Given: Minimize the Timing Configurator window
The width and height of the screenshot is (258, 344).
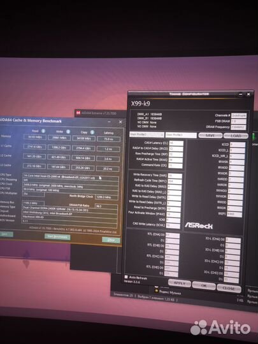Looking at the screenshot, I should (x=241, y=94).
